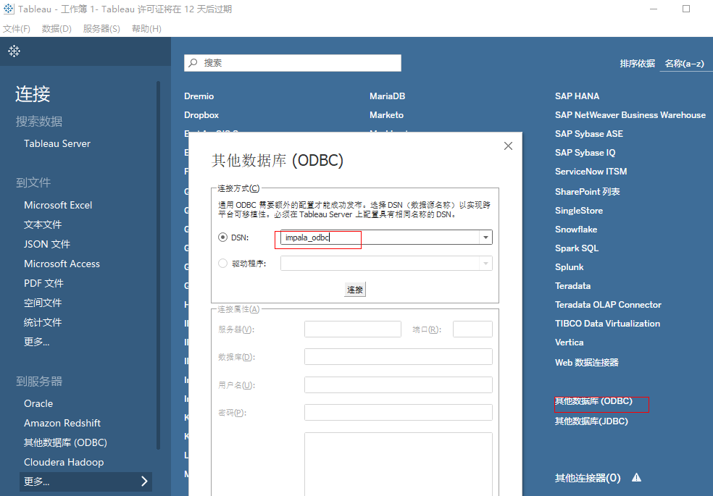Select the Web 数据连接器 entry
This screenshot has height=496, width=713.
coord(587,363)
